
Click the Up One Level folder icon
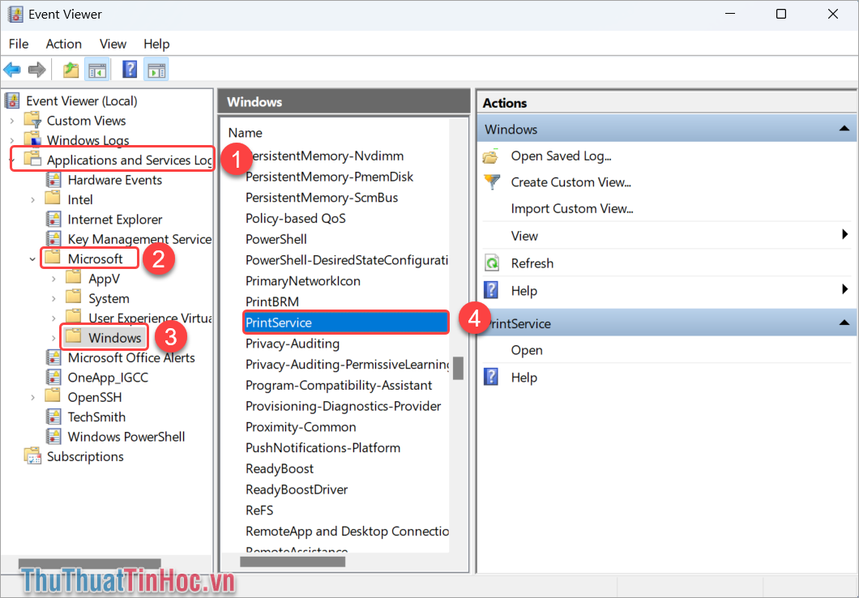tap(71, 70)
